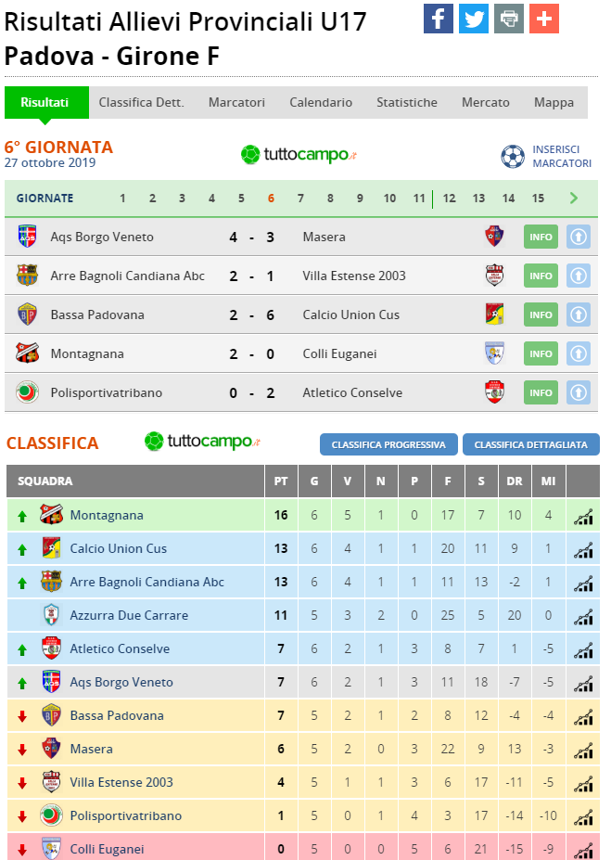611x860 pixels.
Task: Open INFO for Bassa Padovana match
Action: (x=541, y=314)
